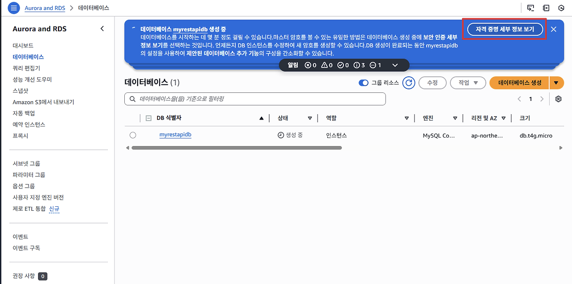Collapse the Aurora and RDS sidebar
Viewport: 572px width, 284px height.
pyautogui.click(x=102, y=29)
